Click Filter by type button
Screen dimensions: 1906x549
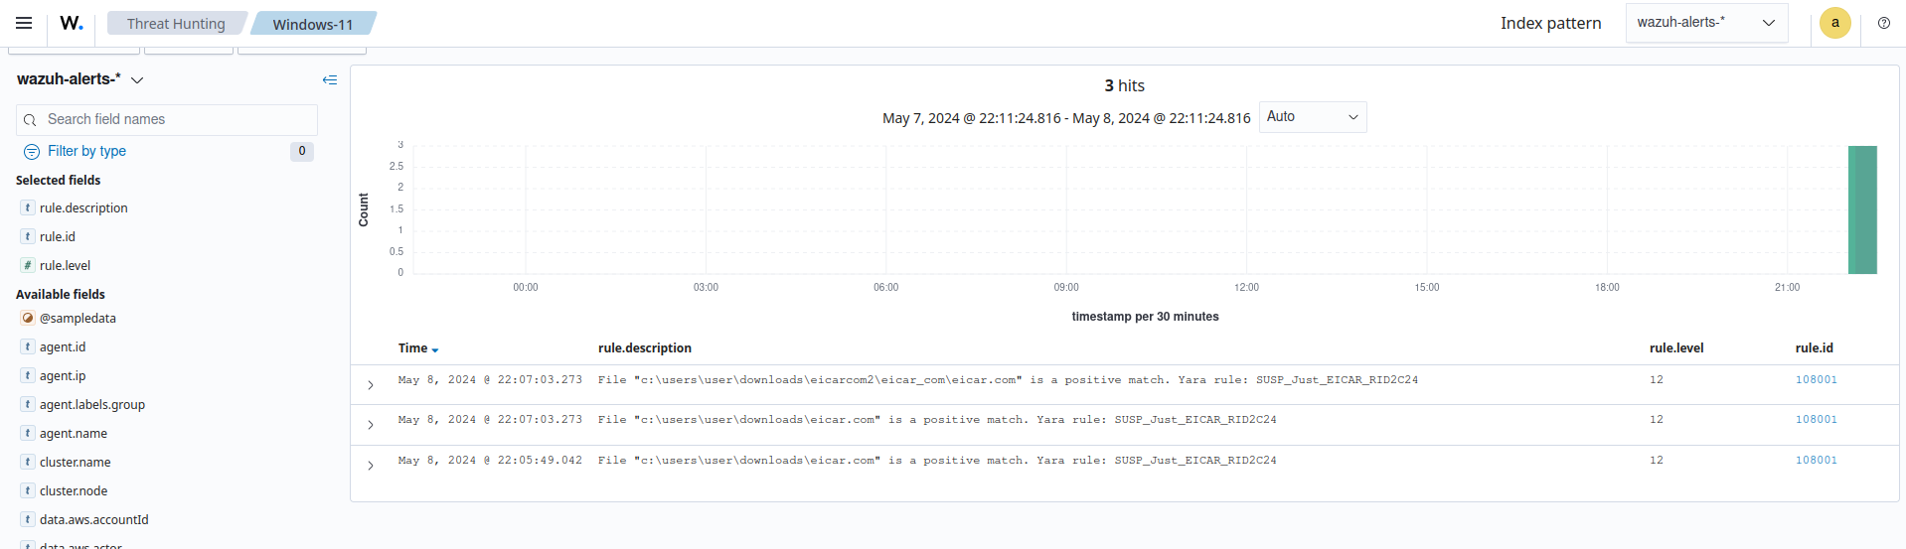[86, 151]
